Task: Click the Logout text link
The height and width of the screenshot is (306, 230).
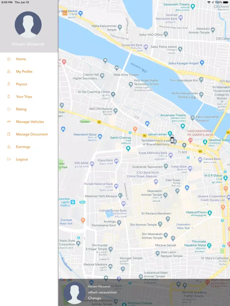Action: pos(22,159)
